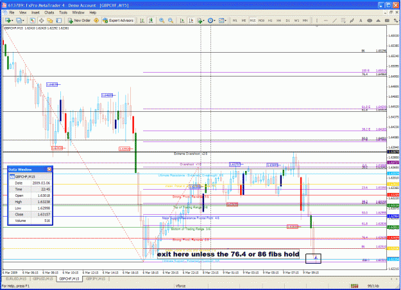401x290 pixels.
Task: Set timeframe to H1
Action: click(270, 21)
